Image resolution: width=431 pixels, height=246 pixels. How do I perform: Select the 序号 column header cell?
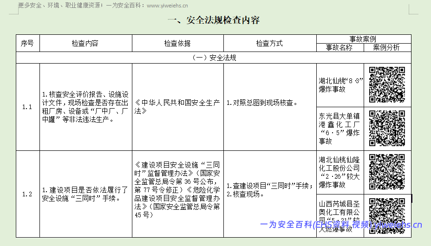[x=27, y=43]
